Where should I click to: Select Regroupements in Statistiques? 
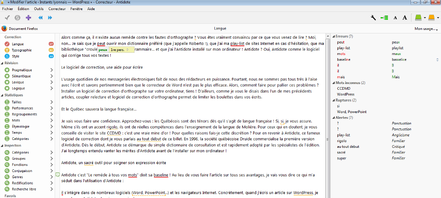pos(24,114)
